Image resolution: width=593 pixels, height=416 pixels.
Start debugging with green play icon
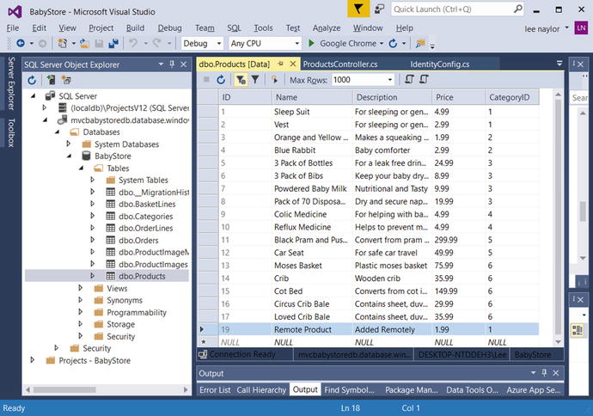click(x=311, y=43)
